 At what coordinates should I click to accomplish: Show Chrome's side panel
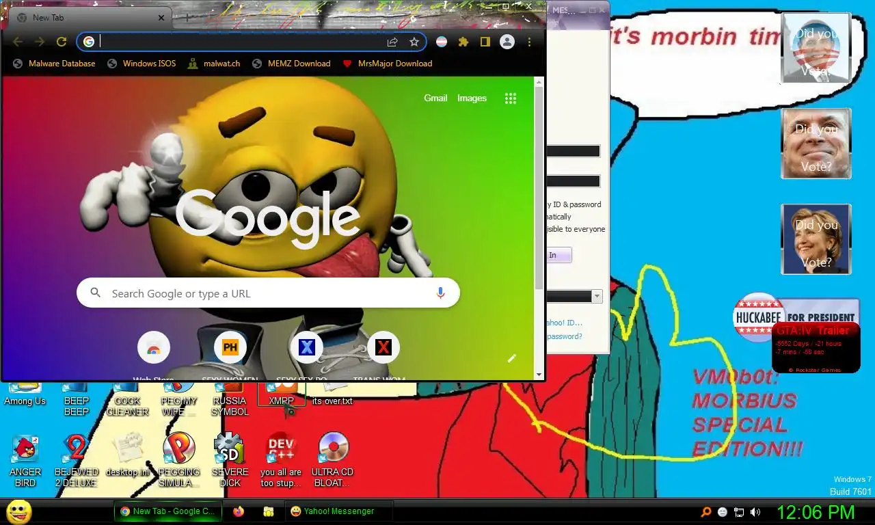[485, 42]
